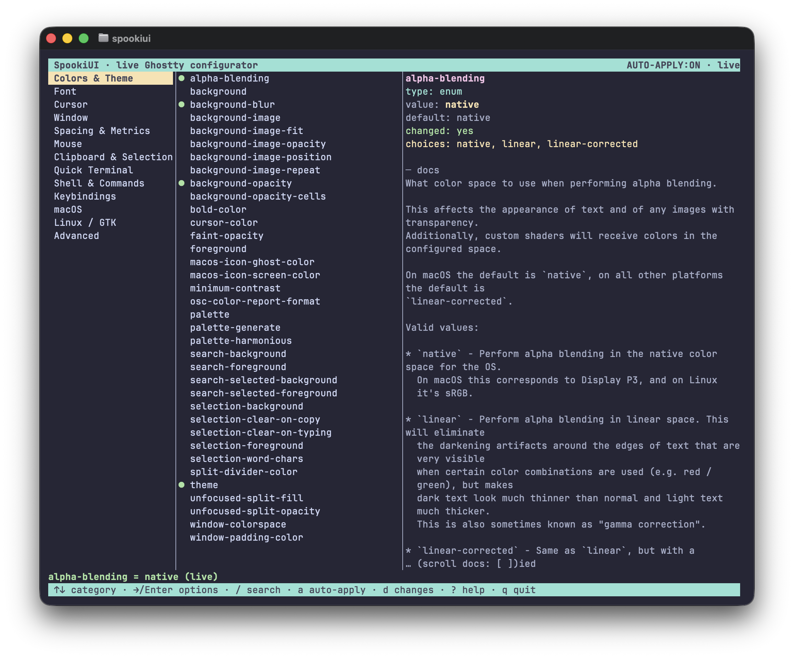The width and height of the screenshot is (794, 658).
Task: Click the green changed dot beside alpha-blending
Action: (181, 78)
